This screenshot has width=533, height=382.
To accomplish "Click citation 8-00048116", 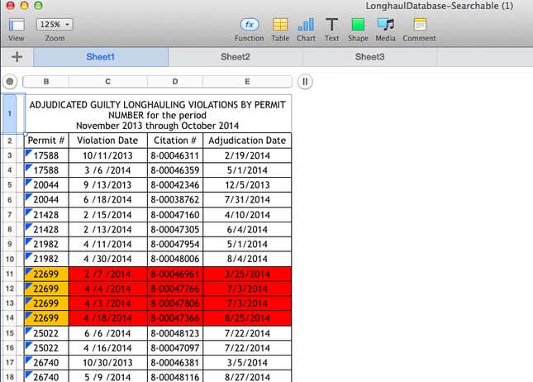I will click(175, 376).
